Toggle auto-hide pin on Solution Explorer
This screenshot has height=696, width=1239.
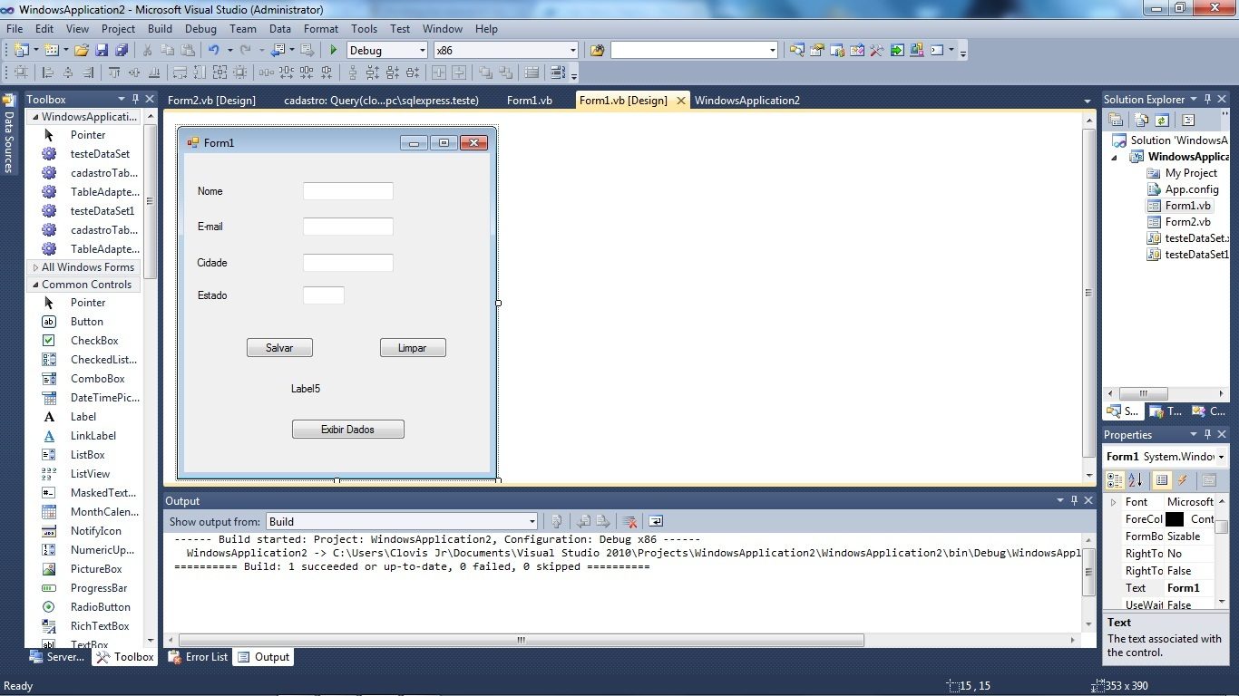coord(1207,99)
